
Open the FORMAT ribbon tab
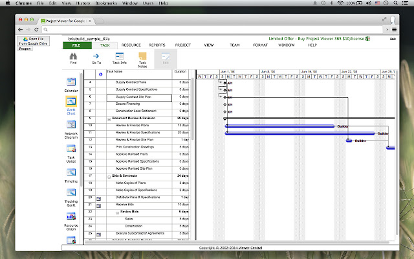coord(260,45)
